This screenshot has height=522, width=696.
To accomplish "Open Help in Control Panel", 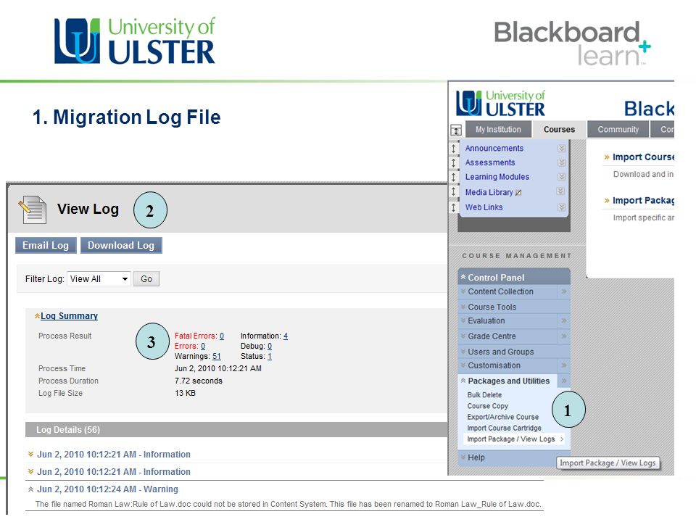I will click(476, 457).
